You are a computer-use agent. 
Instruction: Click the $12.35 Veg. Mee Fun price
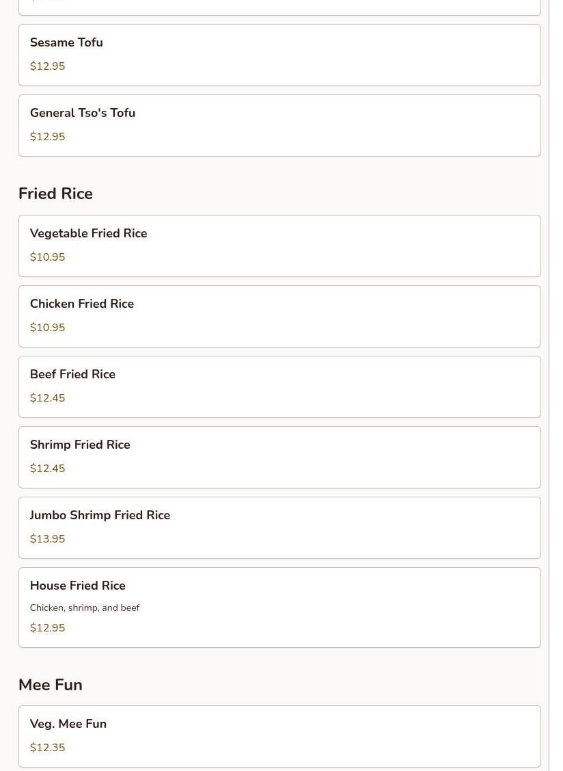[x=47, y=747]
